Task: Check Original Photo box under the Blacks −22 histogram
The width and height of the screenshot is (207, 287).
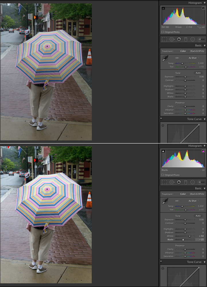Action: click(x=163, y=175)
